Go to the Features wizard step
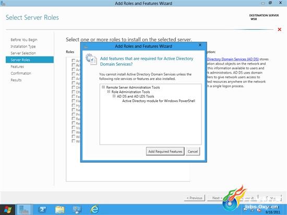The width and height of the screenshot is (287, 215). pos(17,67)
